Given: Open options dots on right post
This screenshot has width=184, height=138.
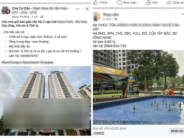Looking at the screenshot, I should point(182,14).
